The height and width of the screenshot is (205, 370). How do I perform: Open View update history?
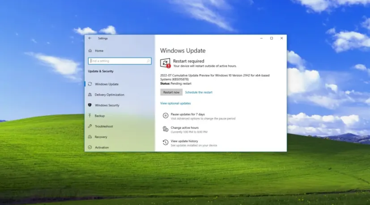[184, 141]
